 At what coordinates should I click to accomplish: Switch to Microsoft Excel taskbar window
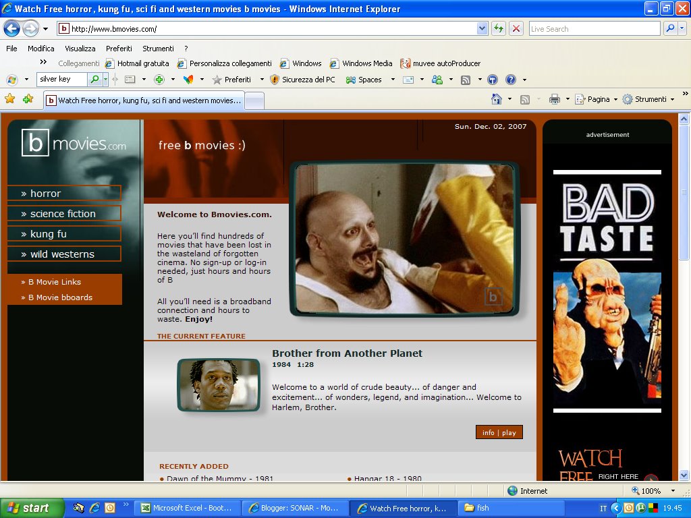coord(186,508)
